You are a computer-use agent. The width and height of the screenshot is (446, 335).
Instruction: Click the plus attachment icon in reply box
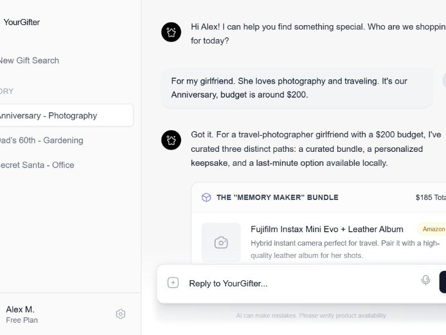pos(173,283)
